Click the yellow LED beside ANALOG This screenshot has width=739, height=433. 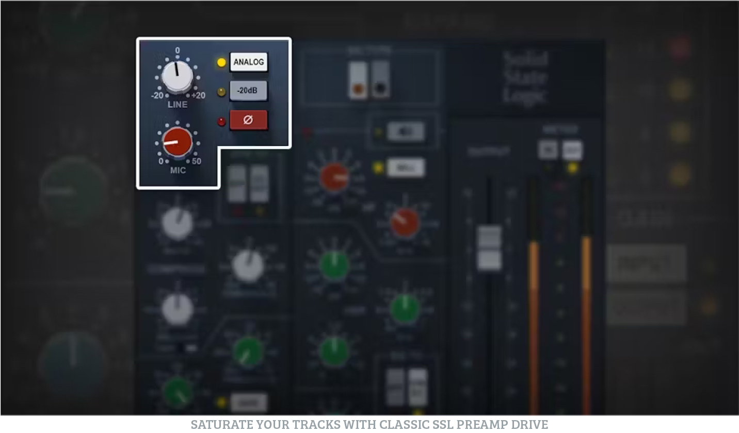click(x=221, y=63)
